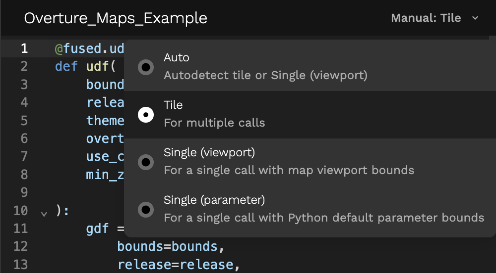Open the Manual: Tile dropdown
496x273 pixels.
[x=434, y=18]
